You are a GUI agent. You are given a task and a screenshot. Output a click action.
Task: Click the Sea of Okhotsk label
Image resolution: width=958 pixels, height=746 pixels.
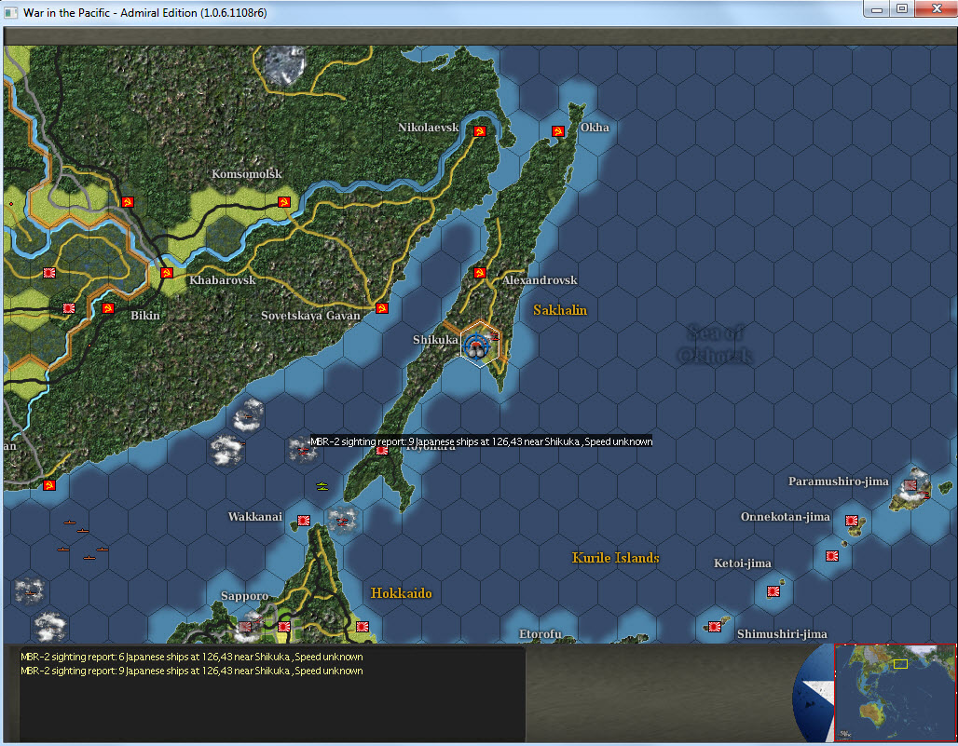(714, 345)
